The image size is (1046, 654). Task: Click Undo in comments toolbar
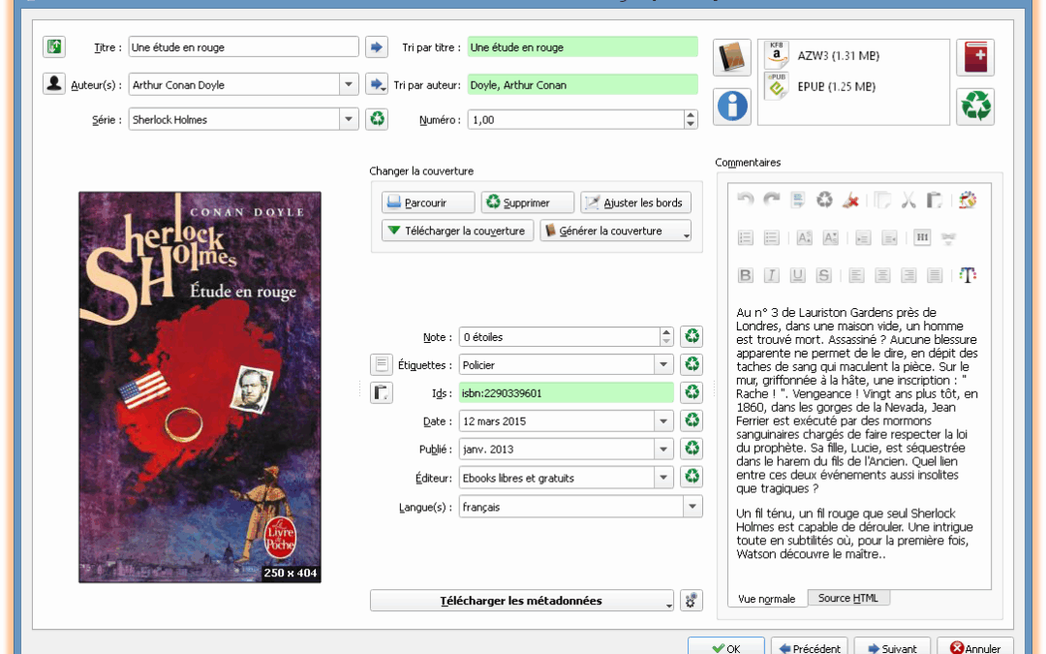point(745,200)
